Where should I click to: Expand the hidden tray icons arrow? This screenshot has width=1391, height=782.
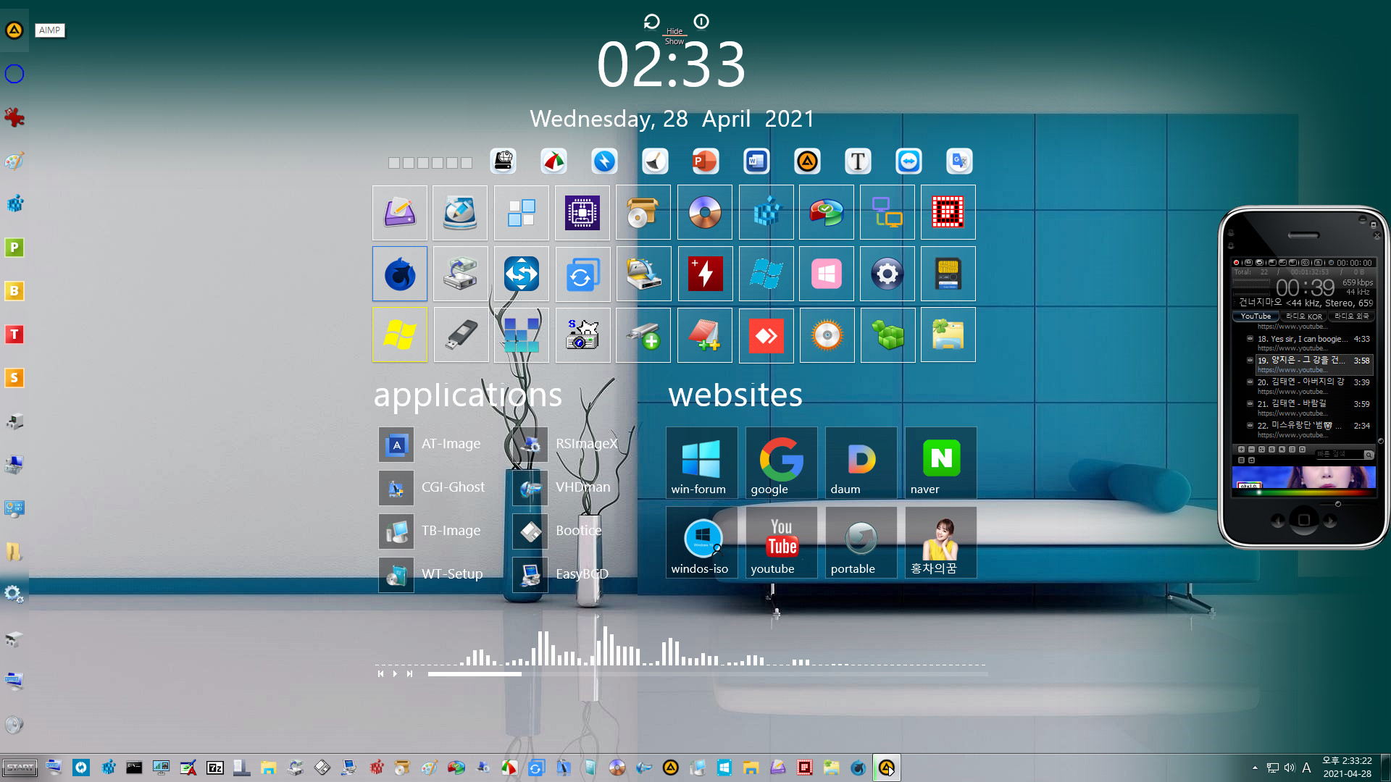pyautogui.click(x=1255, y=768)
